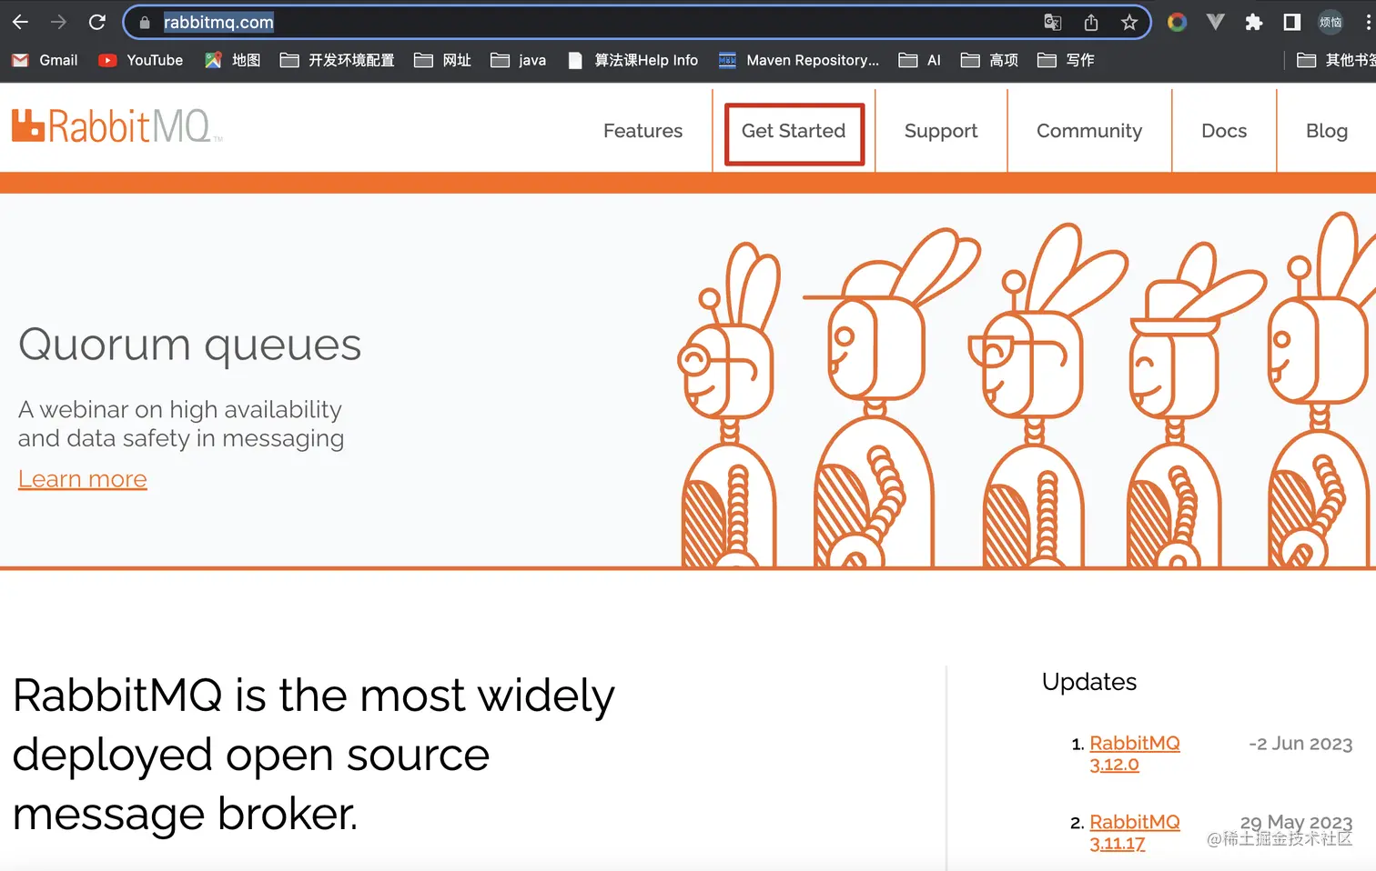Click the -2 Jun 2023 date text

pyautogui.click(x=1300, y=744)
